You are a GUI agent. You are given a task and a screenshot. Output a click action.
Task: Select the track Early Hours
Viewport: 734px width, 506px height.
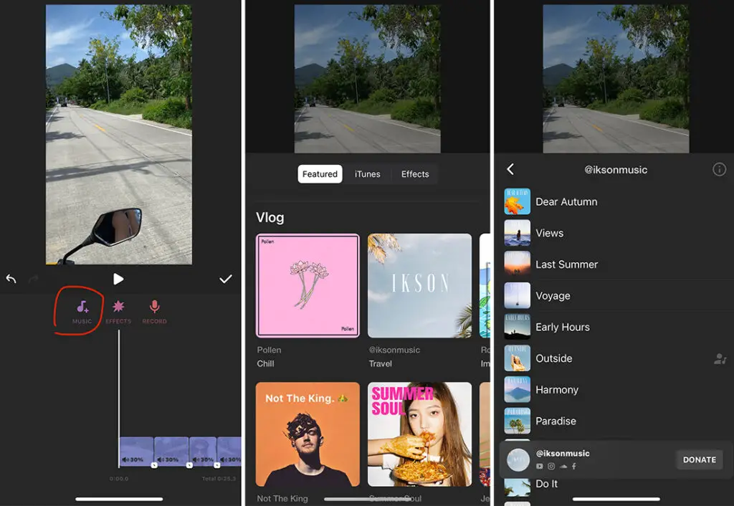pos(615,328)
